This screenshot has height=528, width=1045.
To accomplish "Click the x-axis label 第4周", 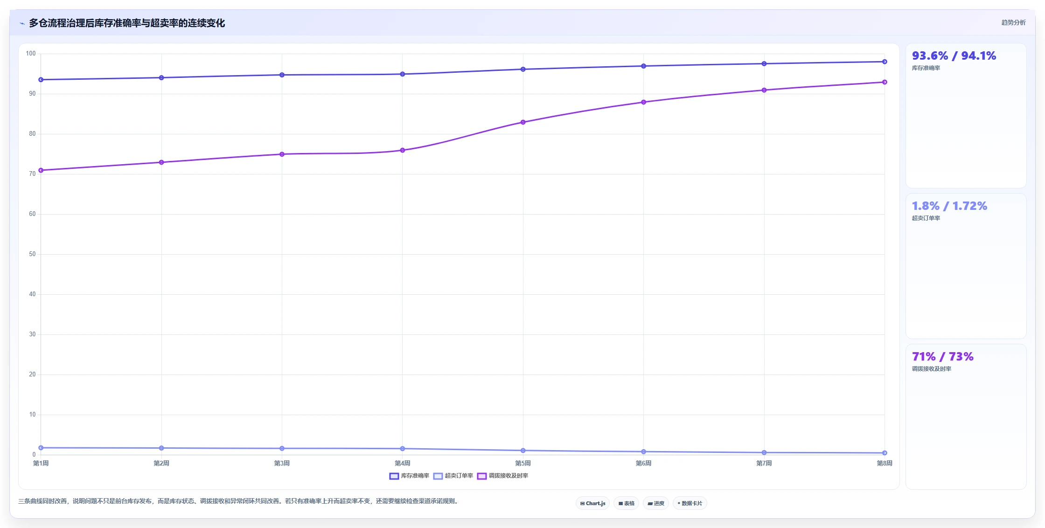I will point(403,463).
